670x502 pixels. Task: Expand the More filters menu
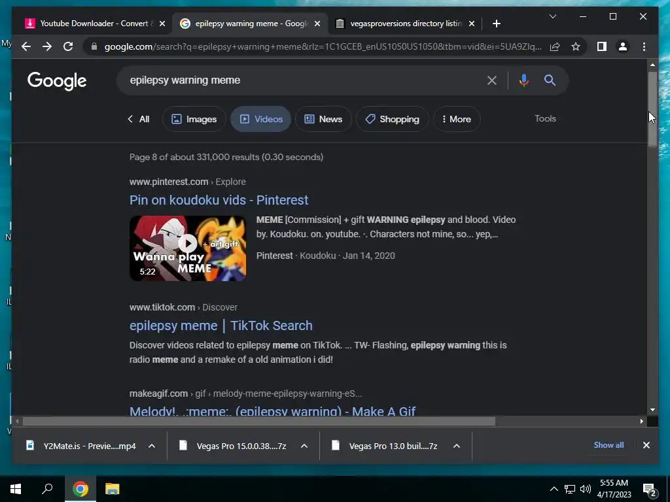click(x=457, y=119)
